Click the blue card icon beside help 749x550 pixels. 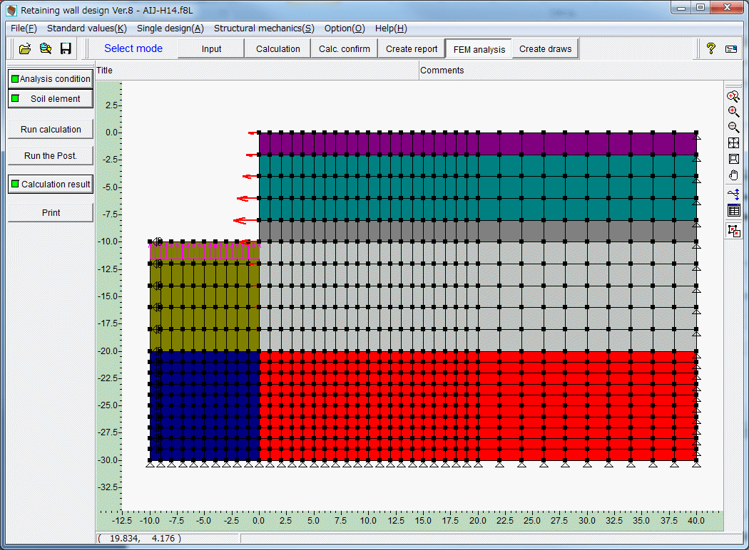tap(731, 48)
